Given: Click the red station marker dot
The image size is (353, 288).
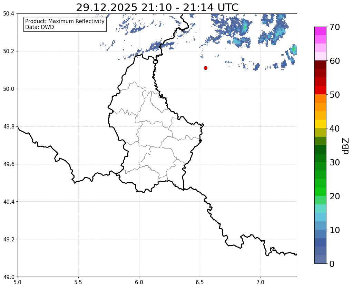Looking at the screenshot, I should 206,68.
